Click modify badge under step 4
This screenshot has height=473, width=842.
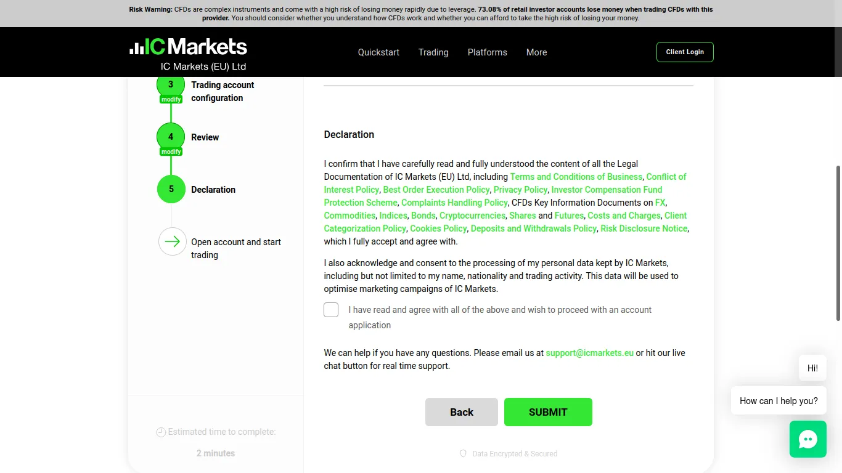click(x=171, y=152)
